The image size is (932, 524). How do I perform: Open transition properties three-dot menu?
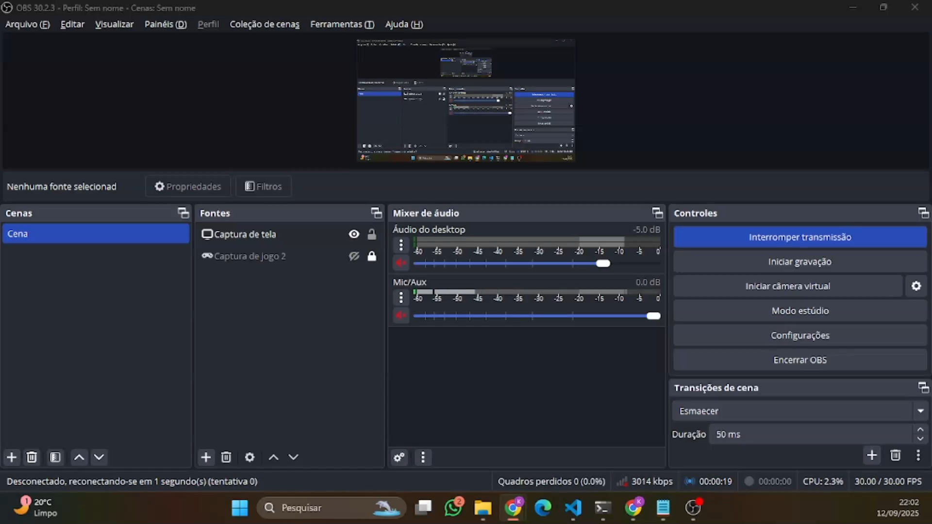pyautogui.click(x=918, y=455)
